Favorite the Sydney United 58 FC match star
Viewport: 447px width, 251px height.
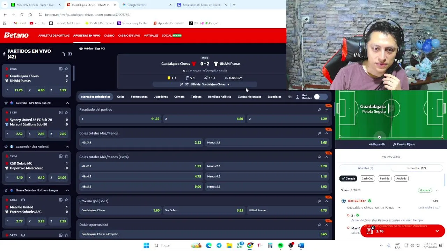(x=66, y=112)
